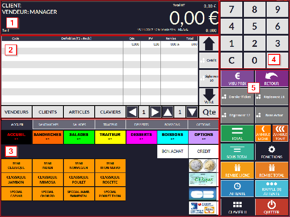
Task: Add the CLASSIQUE JAMBON item
Action: [x=17, y=179]
